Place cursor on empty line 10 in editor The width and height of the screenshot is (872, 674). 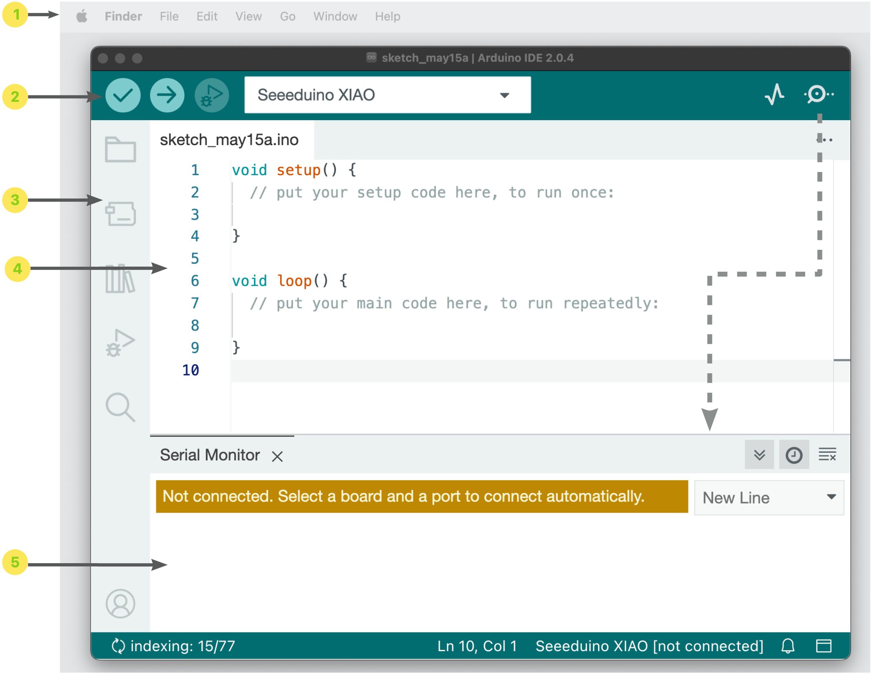[x=532, y=370]
